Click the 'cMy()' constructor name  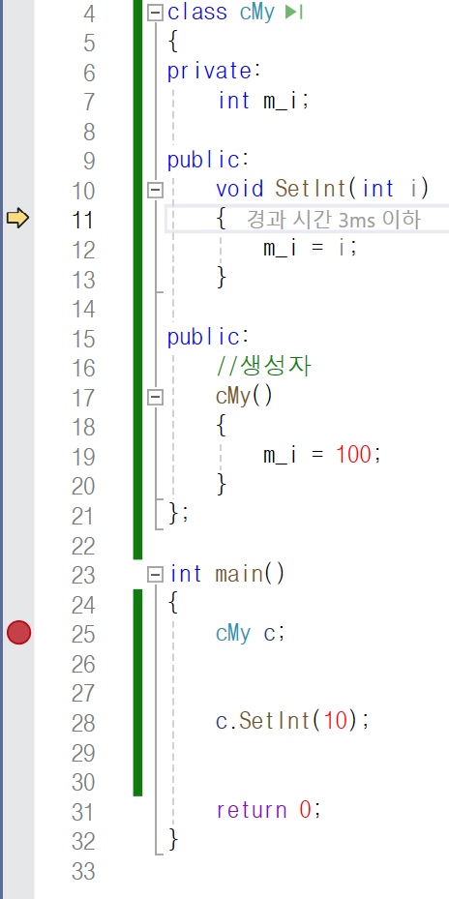click(x=244, y=397)
